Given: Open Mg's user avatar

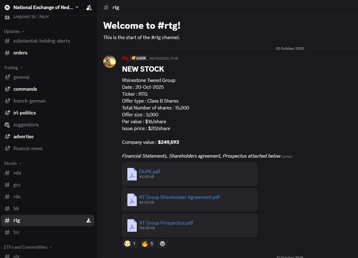Looking at the screenshot, I should coord(110,62).
